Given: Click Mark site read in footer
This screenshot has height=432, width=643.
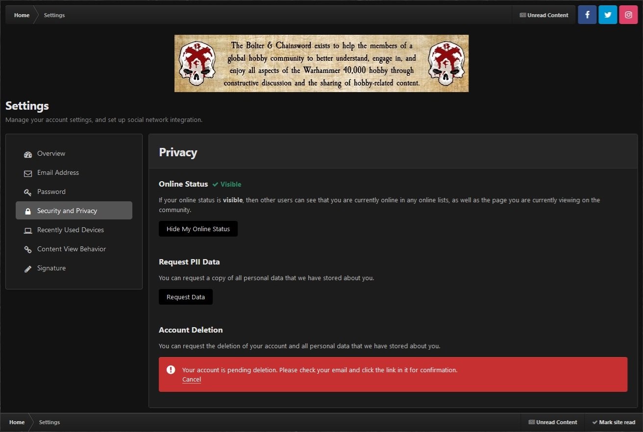Looking at the screenshot, I should (614, 422).
